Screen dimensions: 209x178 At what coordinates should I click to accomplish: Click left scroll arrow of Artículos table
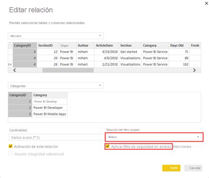15,70
